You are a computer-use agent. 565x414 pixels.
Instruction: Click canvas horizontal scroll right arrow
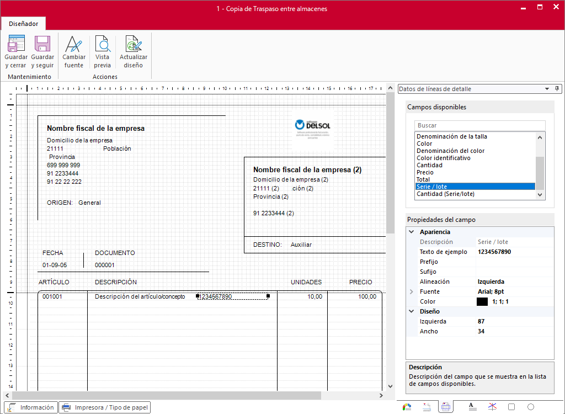[381, 396]
